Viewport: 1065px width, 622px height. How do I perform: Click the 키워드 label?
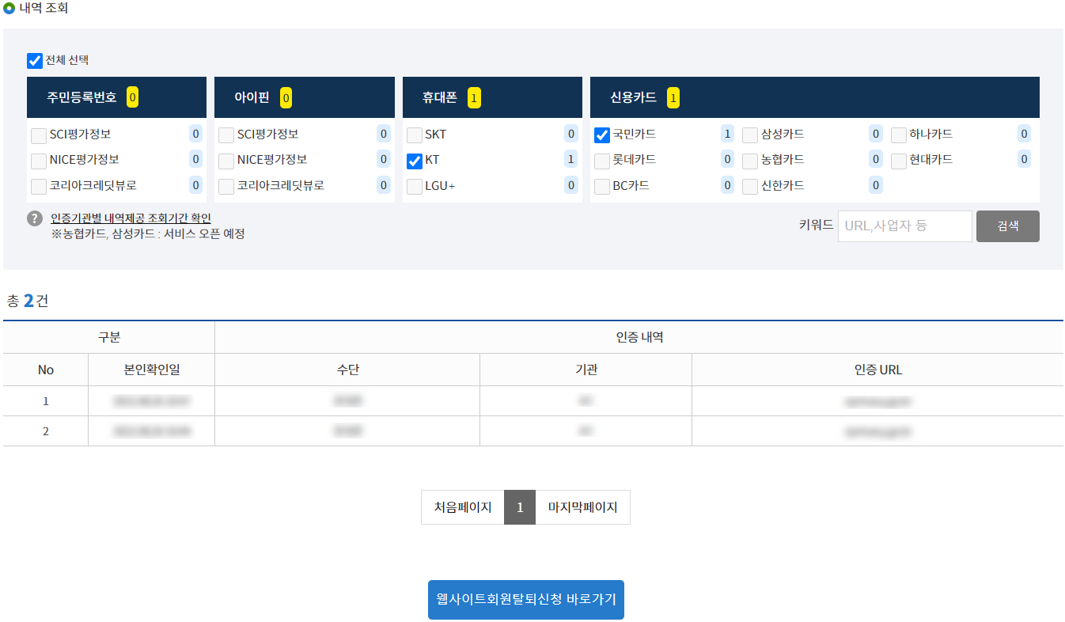816,225
